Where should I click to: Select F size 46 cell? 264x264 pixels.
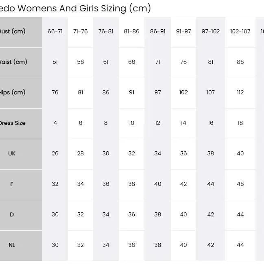[x=240, y=185]
